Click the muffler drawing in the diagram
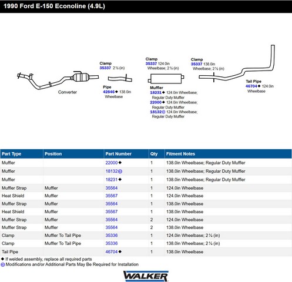This screenshot has height=282, width=292. coord(166,79)
